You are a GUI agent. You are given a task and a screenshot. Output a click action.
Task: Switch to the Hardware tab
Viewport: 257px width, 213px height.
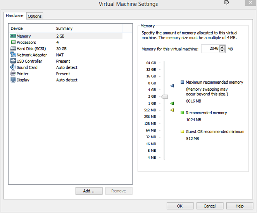(x=15, y=15)
